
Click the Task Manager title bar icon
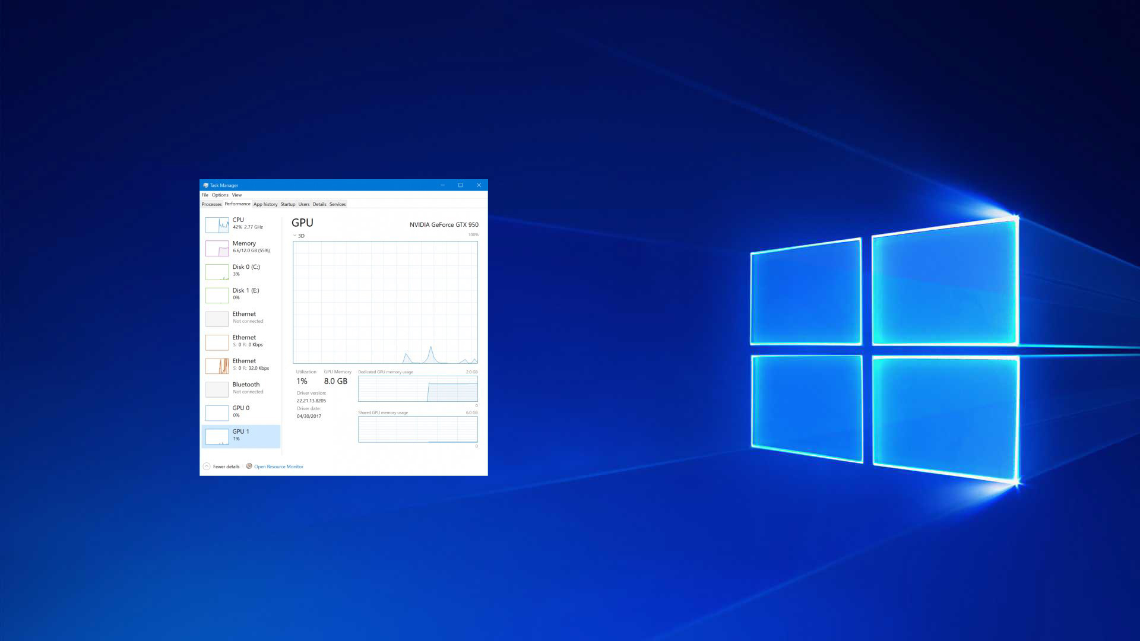tap(205, 185)
